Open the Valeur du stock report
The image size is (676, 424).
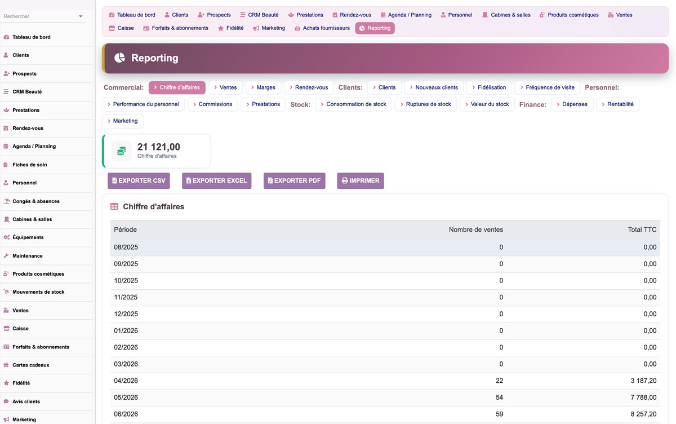(487, 104)
